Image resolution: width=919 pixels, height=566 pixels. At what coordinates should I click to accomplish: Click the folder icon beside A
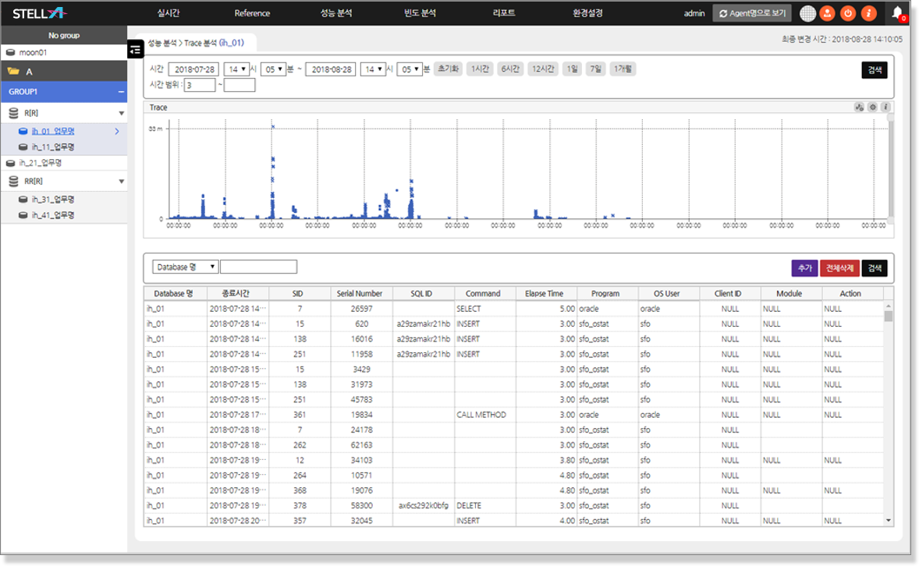tap(13, 72)
